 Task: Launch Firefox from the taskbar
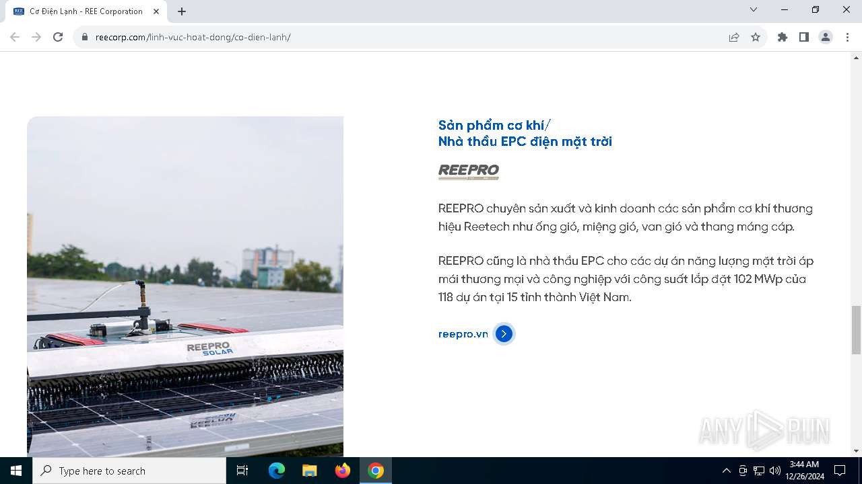343,471
